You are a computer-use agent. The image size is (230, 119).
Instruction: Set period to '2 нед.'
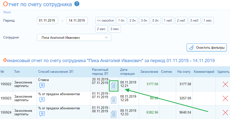[181, 20]
